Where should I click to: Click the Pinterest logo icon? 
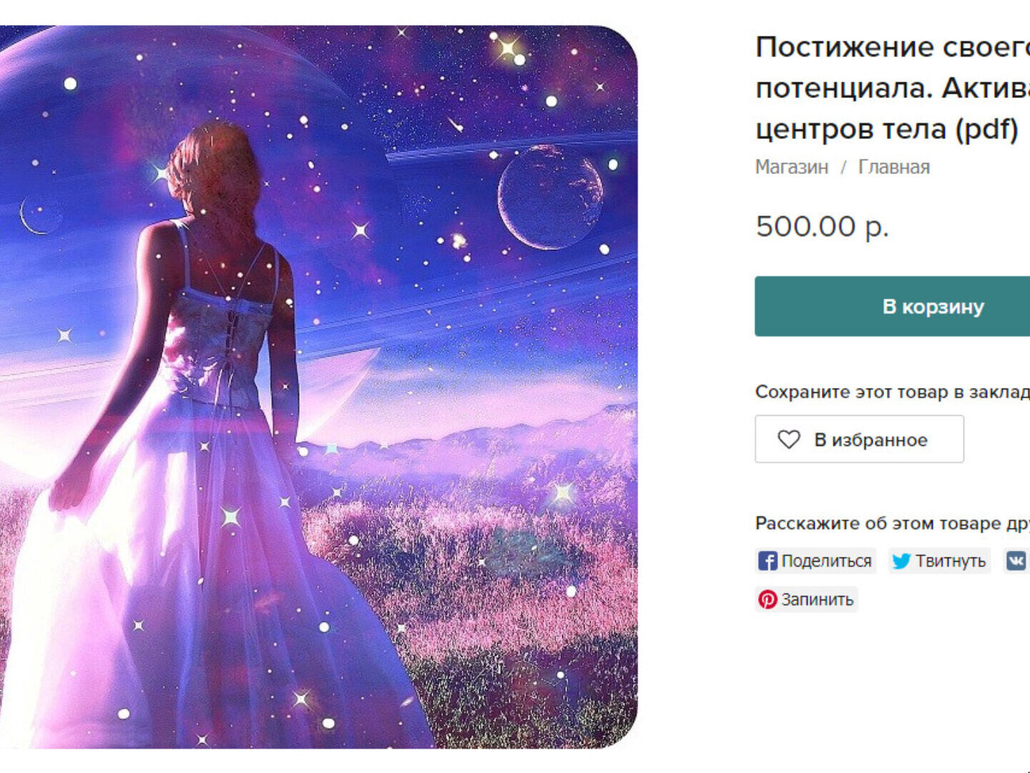click(767, 599)
